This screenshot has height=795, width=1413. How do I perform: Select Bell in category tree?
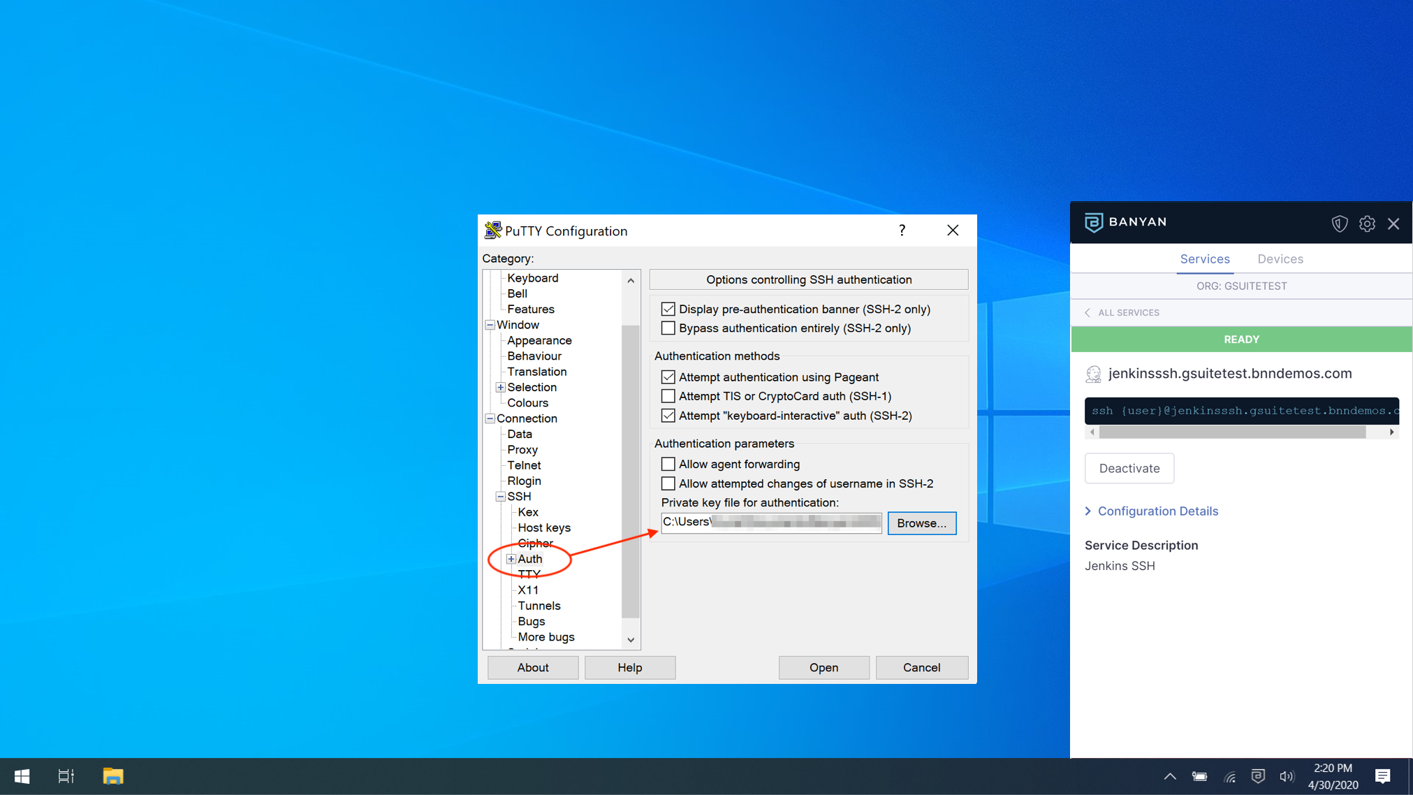[517, 293]
